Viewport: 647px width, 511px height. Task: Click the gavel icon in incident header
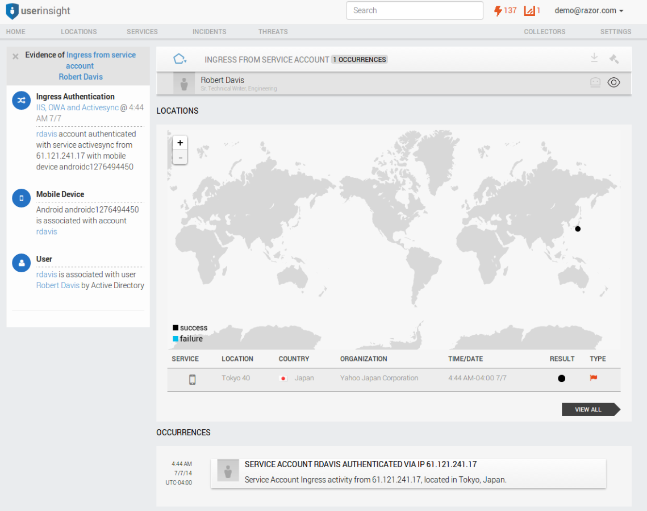pyautogui.click(x=613, y=59)
